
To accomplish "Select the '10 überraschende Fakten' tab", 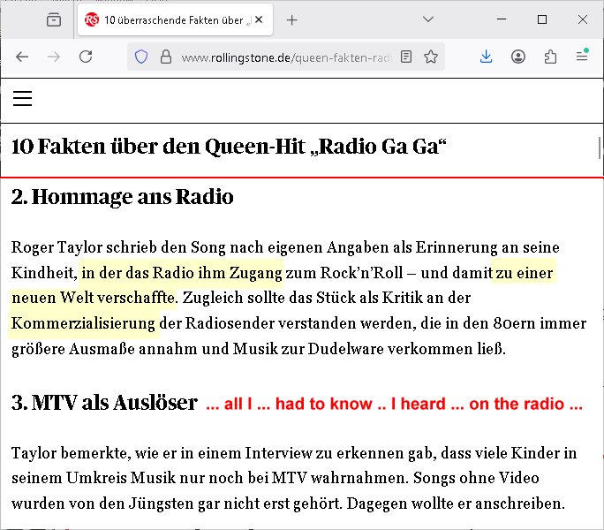I will 168,19.
